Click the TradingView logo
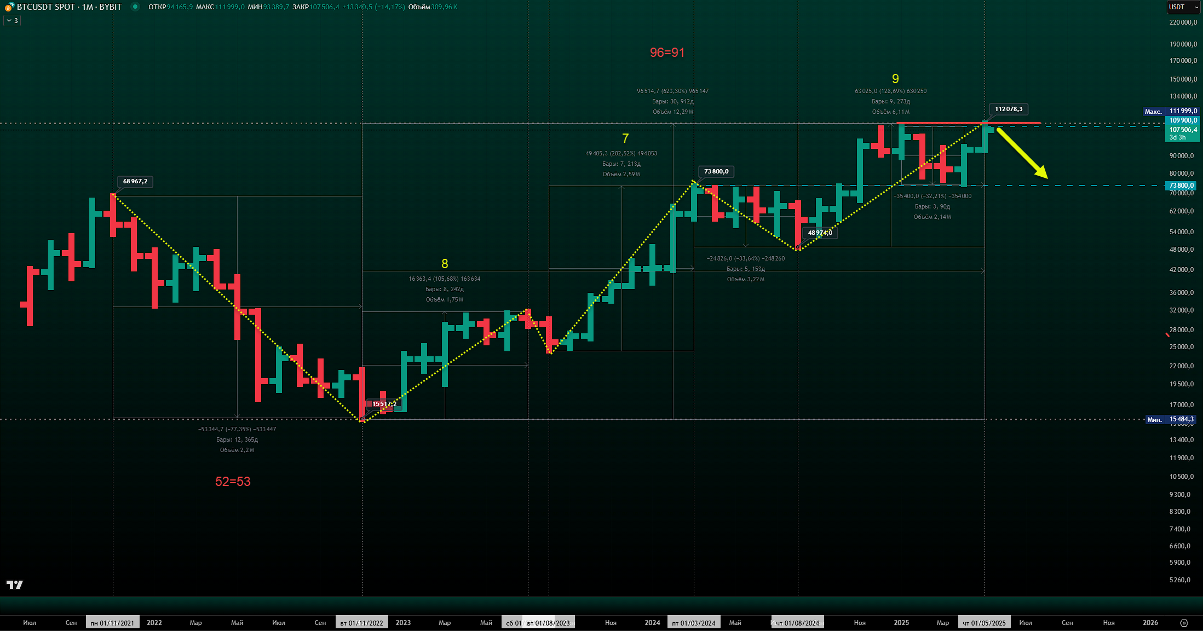 tap(15, 584)
